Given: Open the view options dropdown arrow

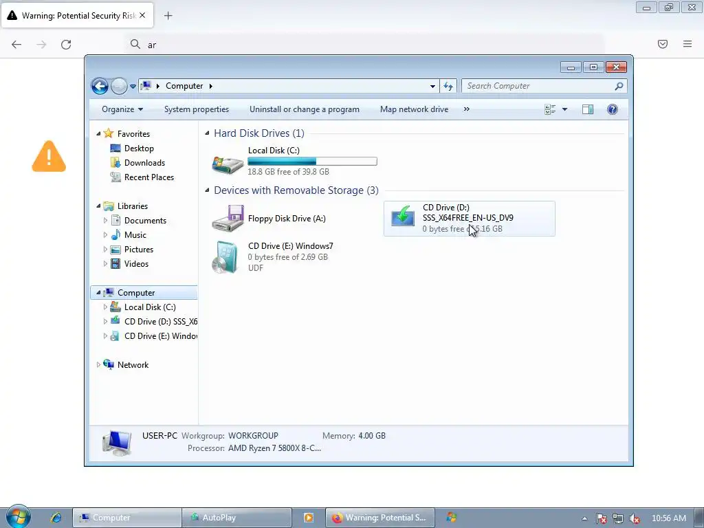Looking at the screenshot, I should tap(565, 109).
